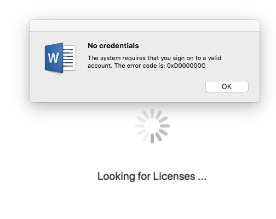This screenshot has width=276, height=219.
Task: Click the word "credentials" in the dialog title
Action: tap(119, 46)
